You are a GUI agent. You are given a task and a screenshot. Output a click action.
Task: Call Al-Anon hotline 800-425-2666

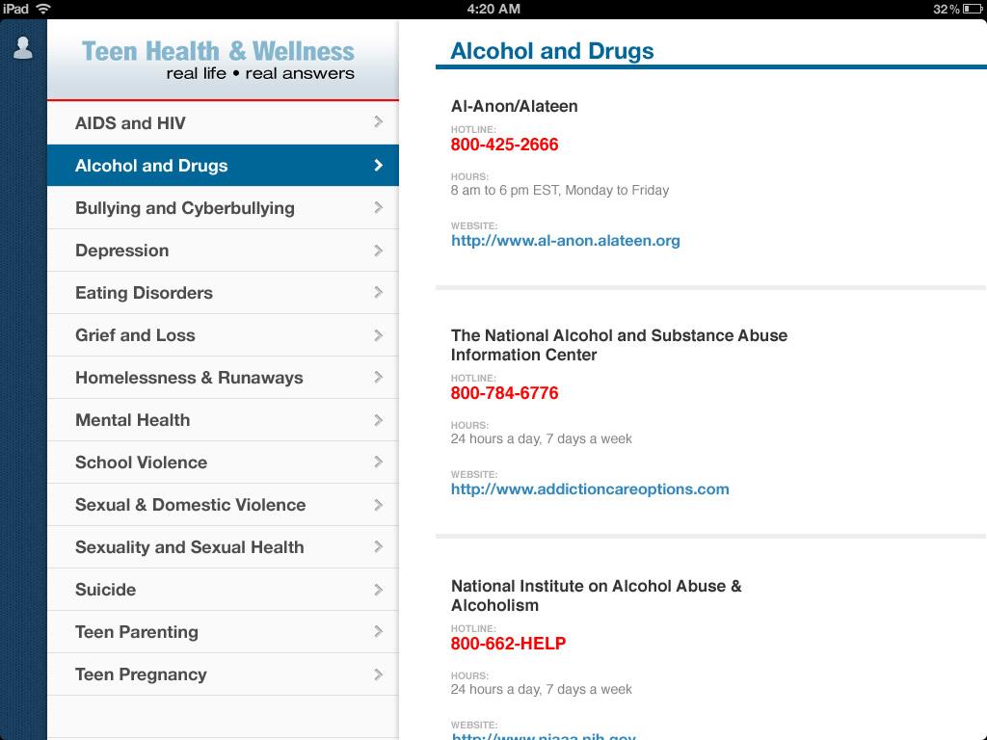pos(504,145)
